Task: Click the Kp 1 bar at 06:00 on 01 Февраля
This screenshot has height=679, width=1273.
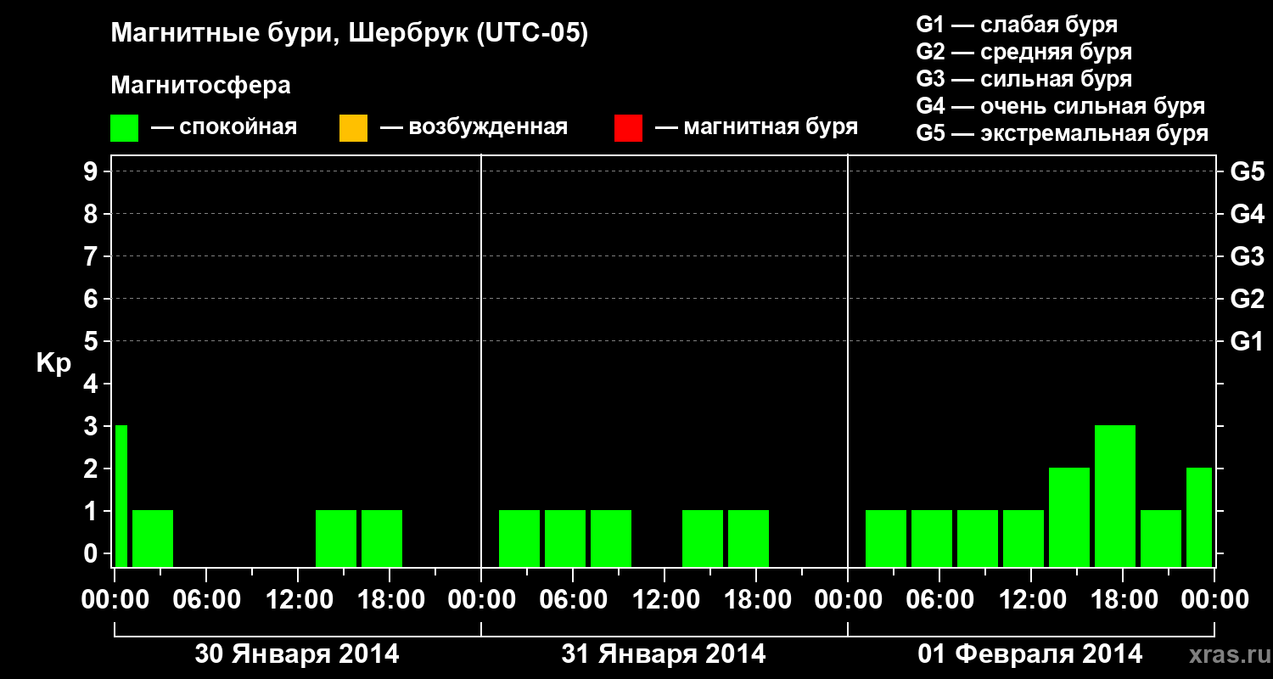Action: 932,538
